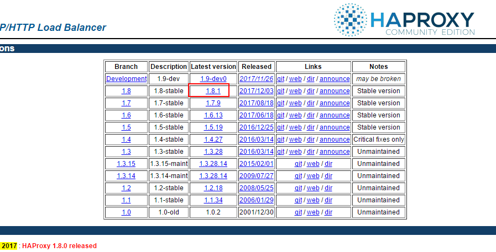Download latest version 1.9-dev0
This screenshot has height=252, width=496.
tap(213, 79)
